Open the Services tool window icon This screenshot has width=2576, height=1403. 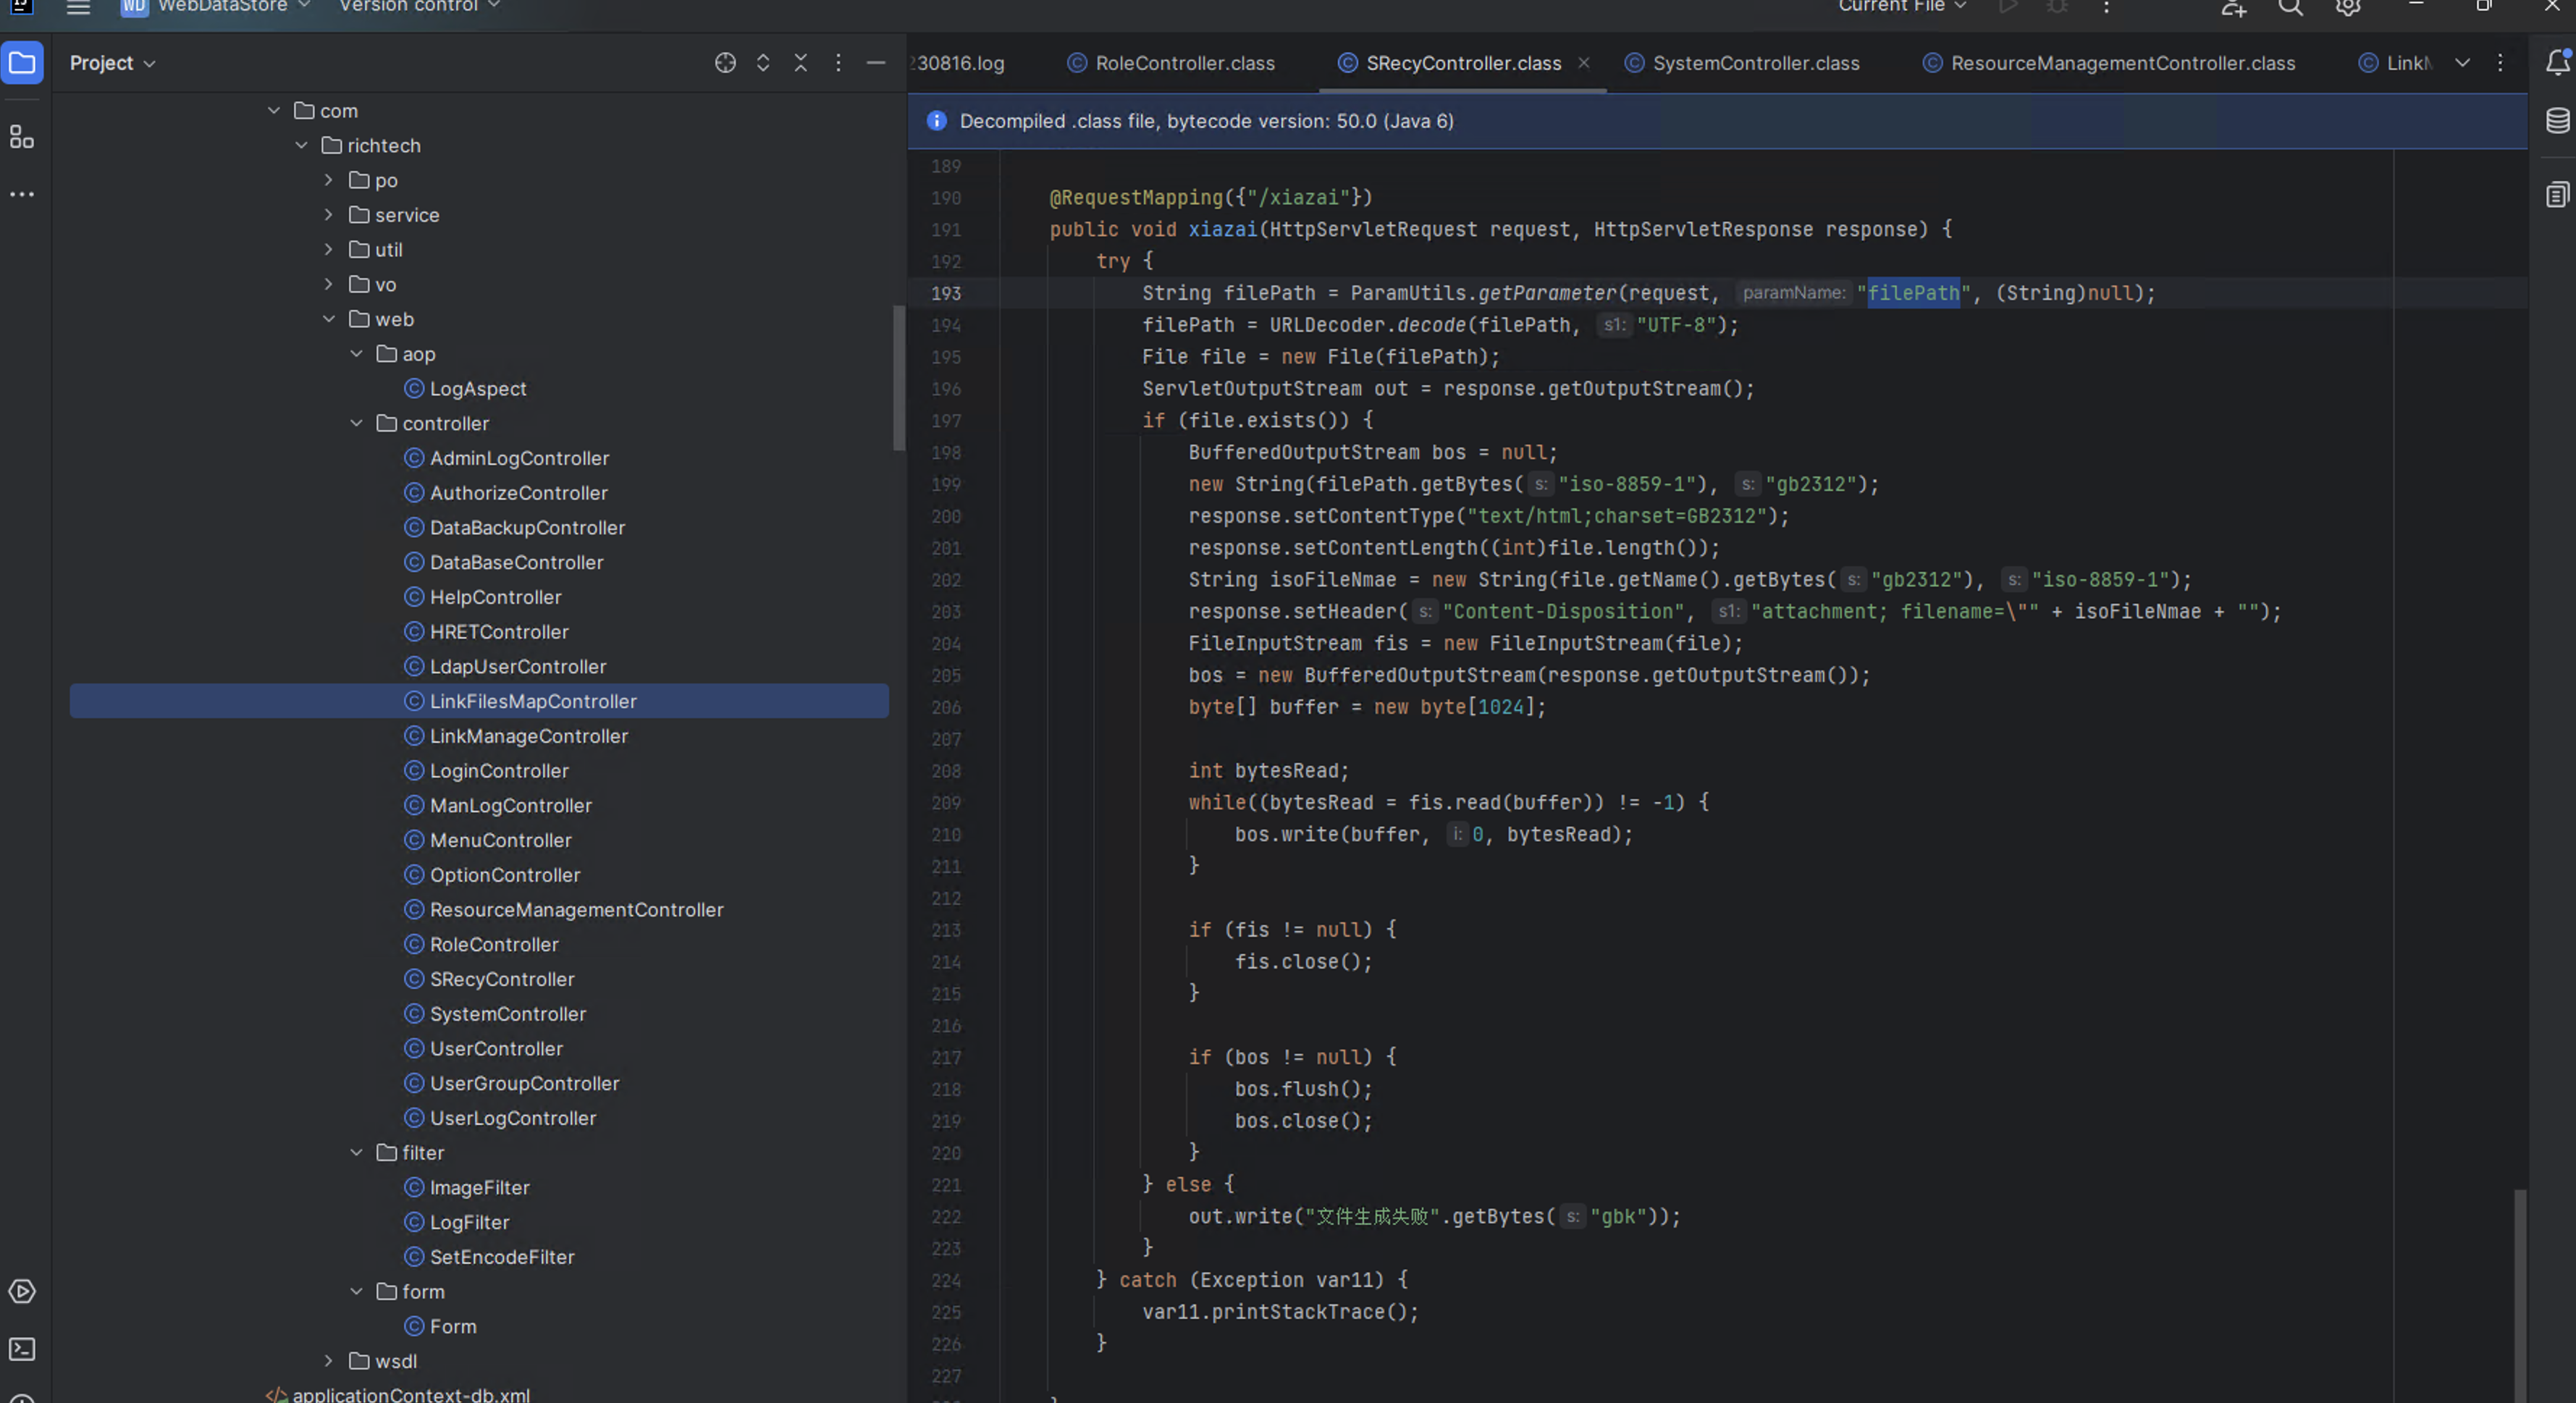[22, 1291]
